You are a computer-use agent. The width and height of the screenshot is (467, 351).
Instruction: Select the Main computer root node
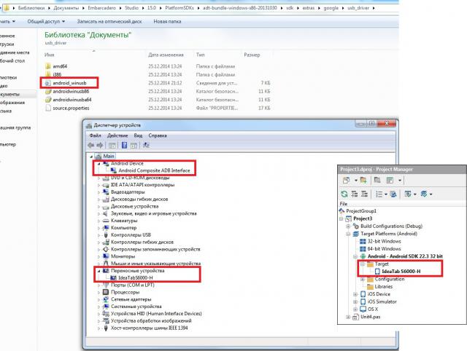109,156
